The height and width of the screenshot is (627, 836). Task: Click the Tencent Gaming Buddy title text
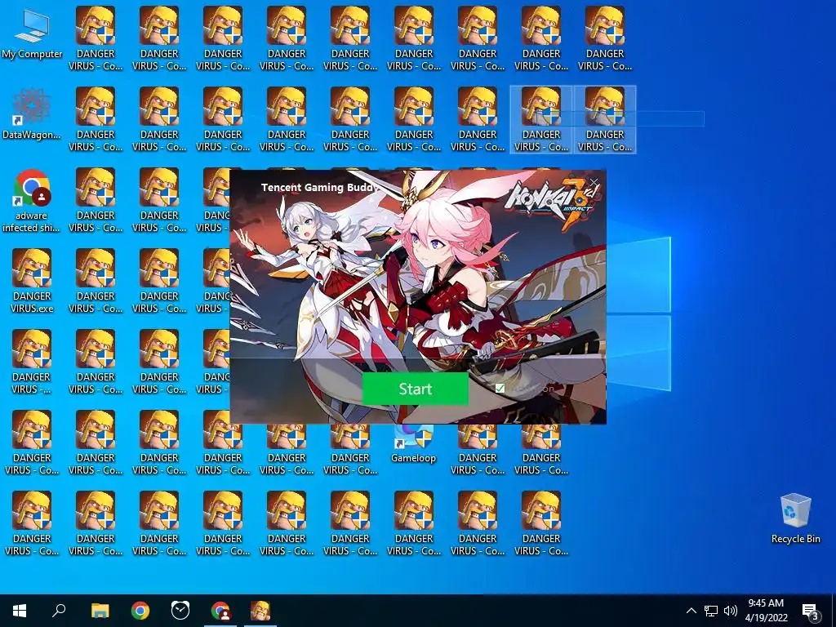(320, 187)
